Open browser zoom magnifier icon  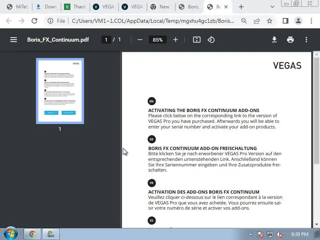point(244,21)
